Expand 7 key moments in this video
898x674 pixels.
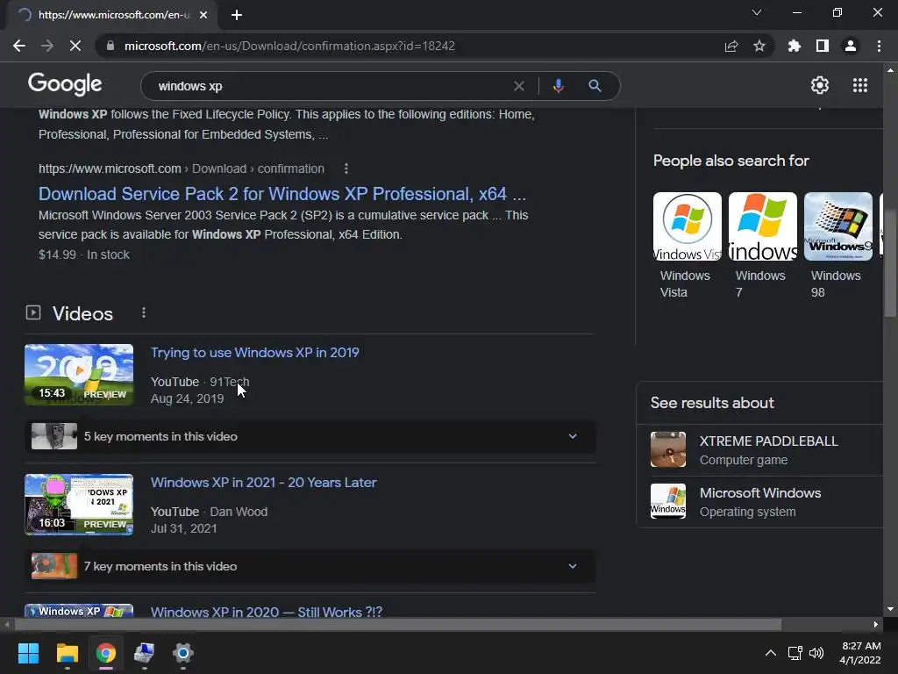tap(310, 566)
